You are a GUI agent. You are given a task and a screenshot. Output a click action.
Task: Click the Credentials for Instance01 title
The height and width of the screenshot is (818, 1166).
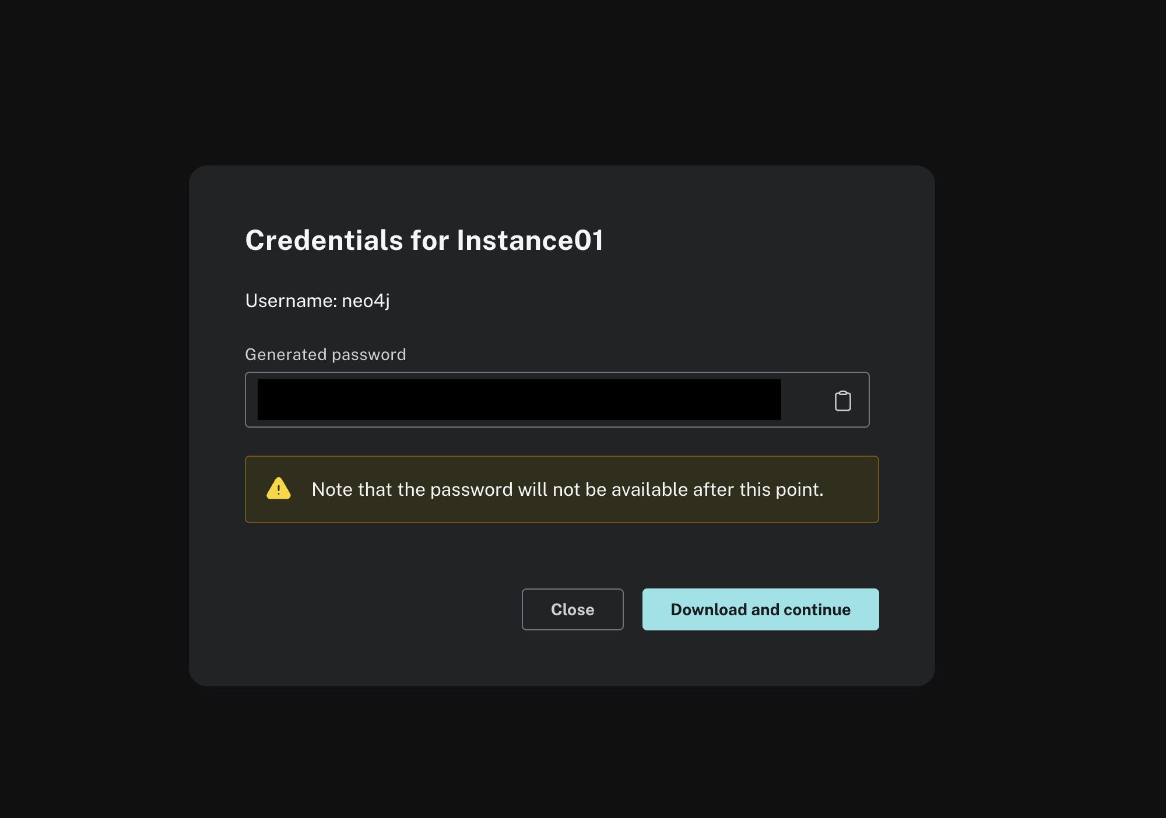coord(425,241)
